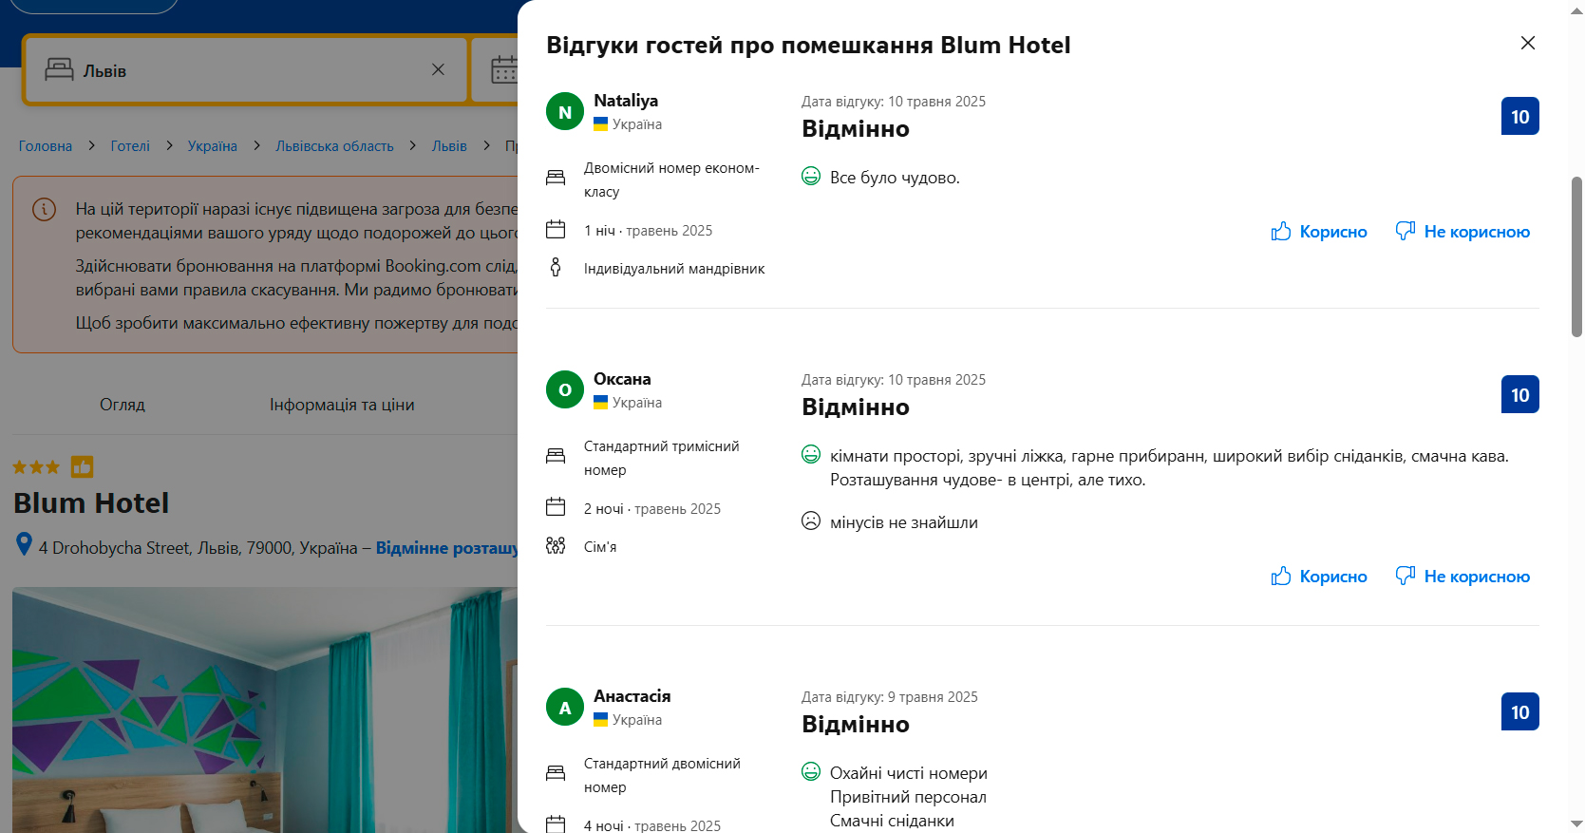This screenshot has width=1585, height=833.
Task: Click the info icon in the safety warning banner
Action: 44,209
